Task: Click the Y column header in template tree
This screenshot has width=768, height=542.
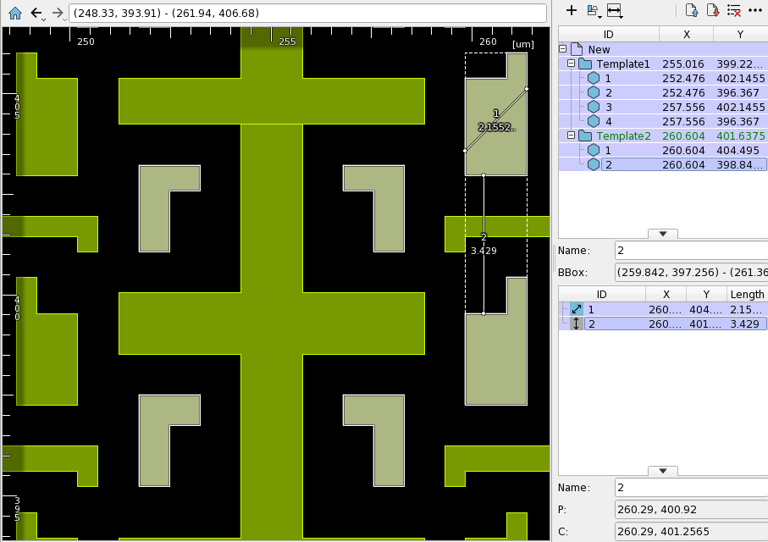Action: [741, 35]
